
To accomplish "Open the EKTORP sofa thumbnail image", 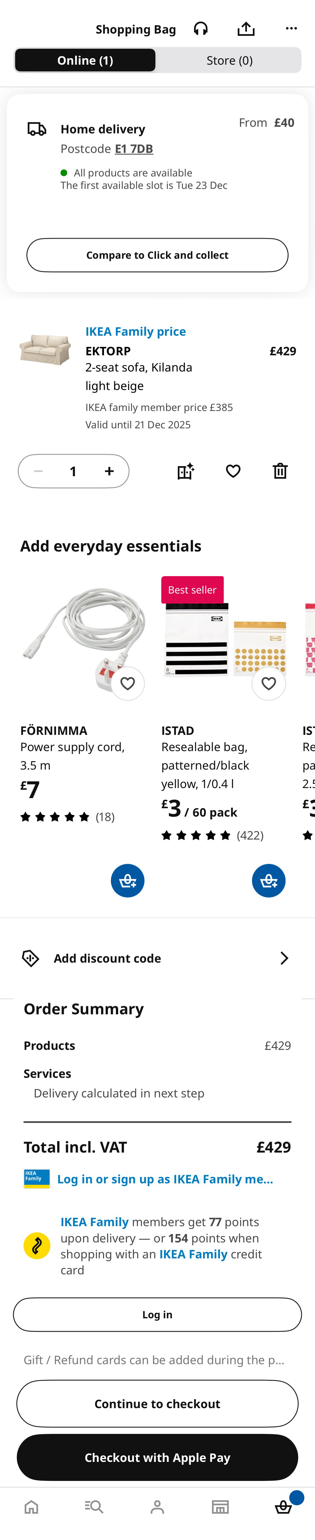I will pos(45,349).
